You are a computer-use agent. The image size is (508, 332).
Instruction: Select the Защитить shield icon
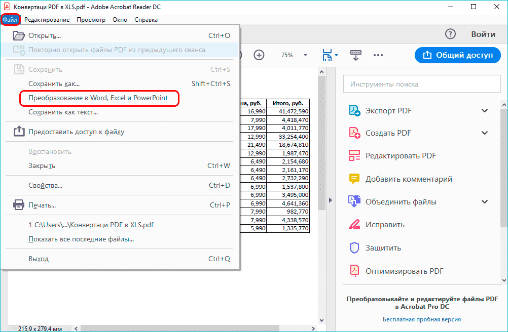click(x=355, y=247)
